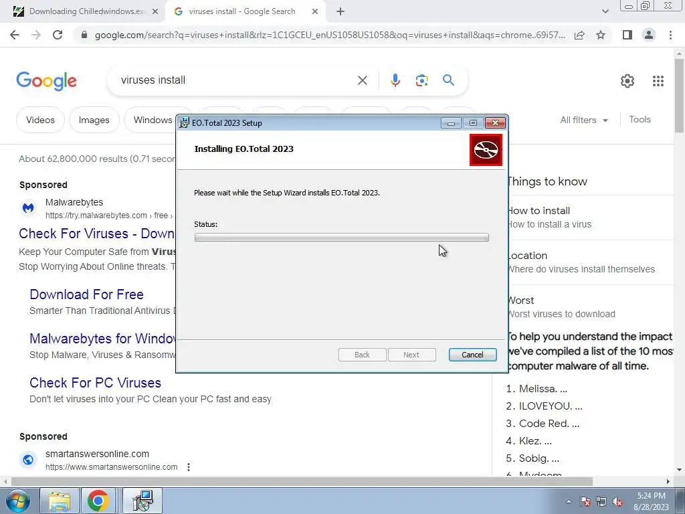Expand the All filters dropdown
The width and height of the screenshot is (685, 514).
584,120
